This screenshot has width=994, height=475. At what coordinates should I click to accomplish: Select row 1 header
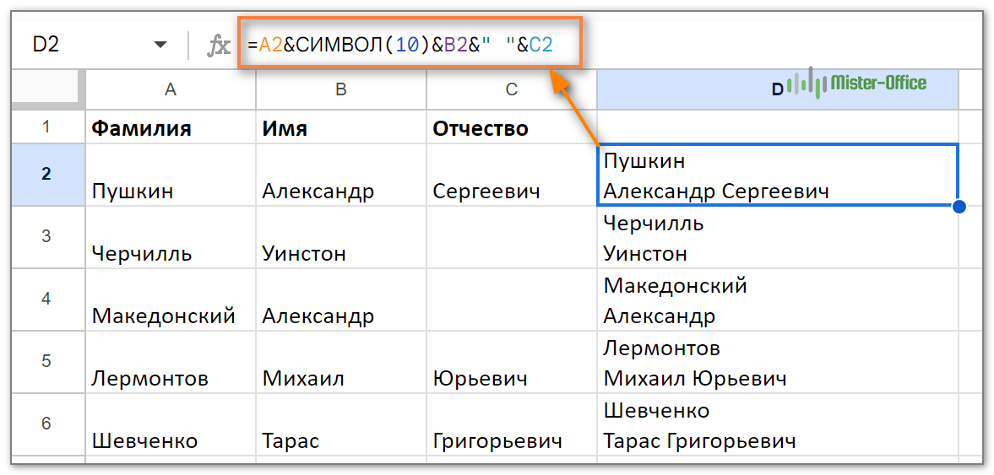tap(48, 127)
